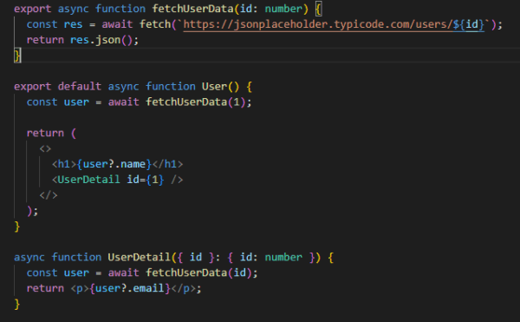Click 'UserDetail' in the async function declaration
This screenshot has height=322, width=520.
coord(139,257)
